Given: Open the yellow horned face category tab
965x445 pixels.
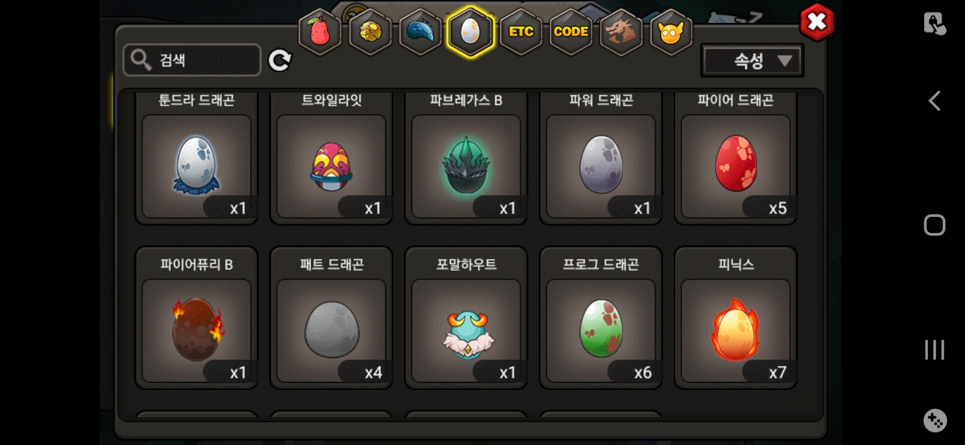Looking at the screenshot, I should (671, 32).
